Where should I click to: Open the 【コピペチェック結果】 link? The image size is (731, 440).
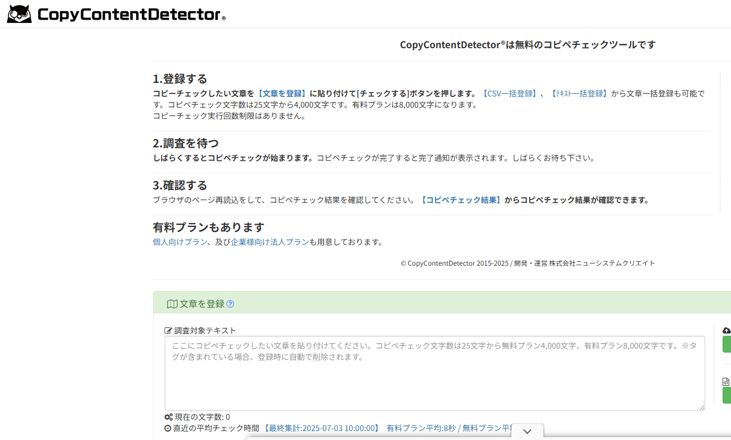[461, 200]
